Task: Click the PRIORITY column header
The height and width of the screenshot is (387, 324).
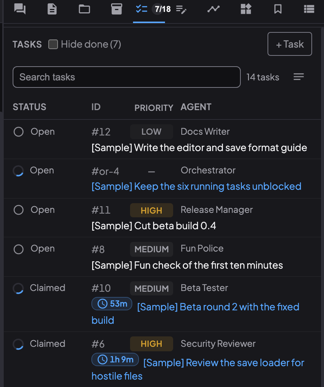Action: coord(154,108)
